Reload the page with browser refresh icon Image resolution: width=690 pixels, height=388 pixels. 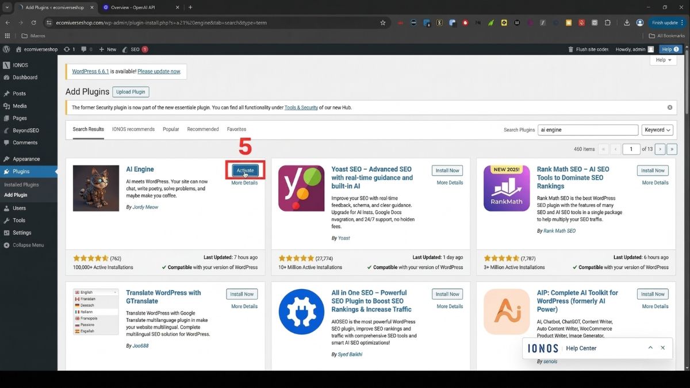pyautogui.click(x=34, y=23)
